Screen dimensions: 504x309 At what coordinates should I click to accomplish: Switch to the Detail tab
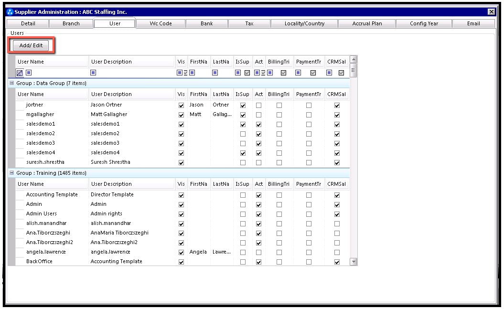pos(28,23)
